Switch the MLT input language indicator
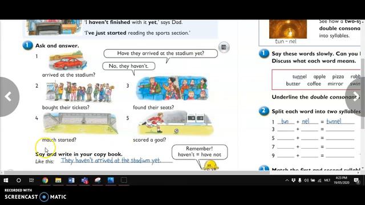 [x=327, y=181]
